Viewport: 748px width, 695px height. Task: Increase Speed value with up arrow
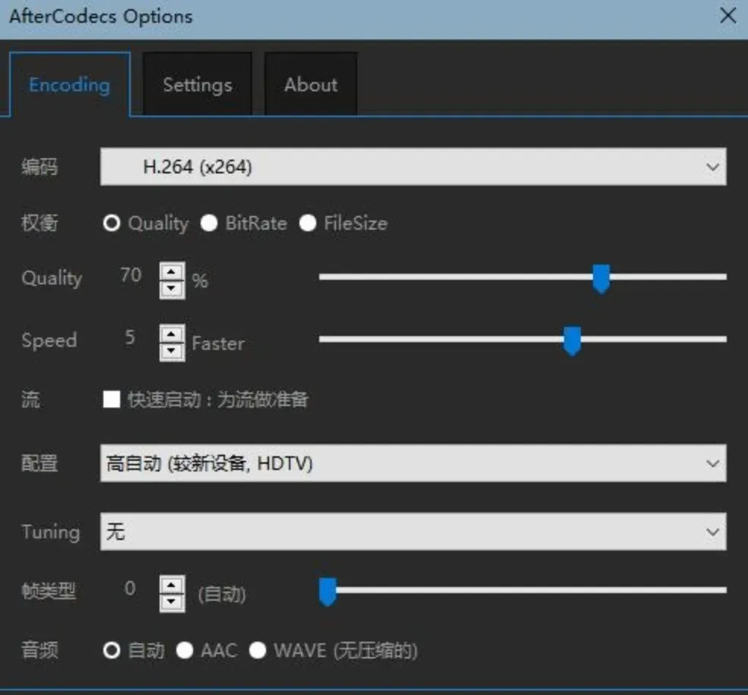pos(172,334)
